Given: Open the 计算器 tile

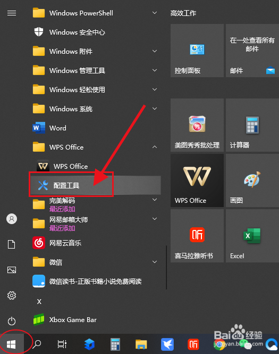Looking at the screenshot, I should point(252,125).
